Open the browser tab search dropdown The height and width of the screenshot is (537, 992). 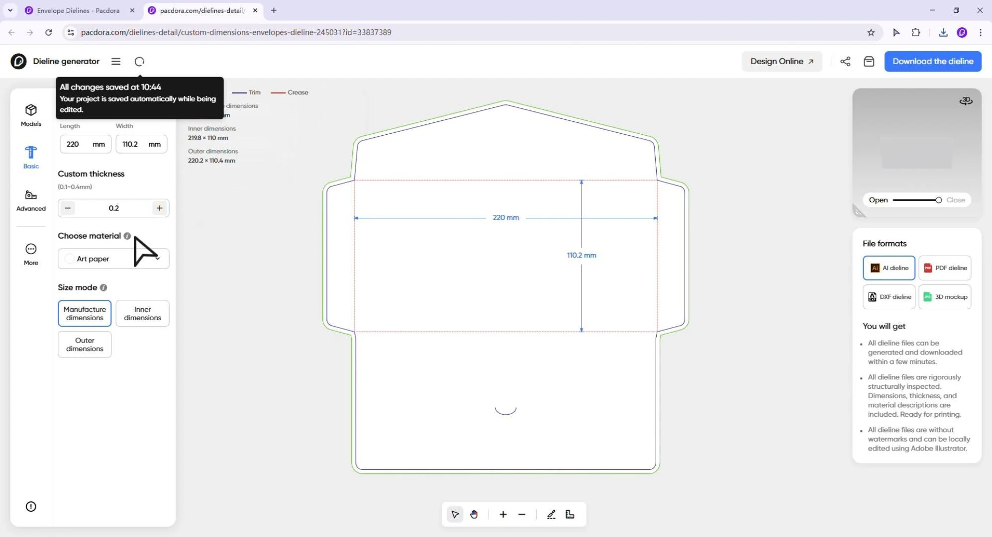(x=10, y=10)
